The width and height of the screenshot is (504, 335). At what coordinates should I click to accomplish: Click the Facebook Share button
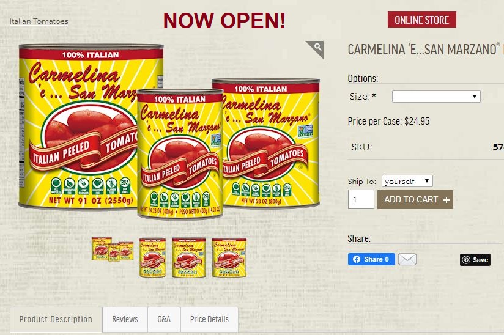[x=371, y=259]
